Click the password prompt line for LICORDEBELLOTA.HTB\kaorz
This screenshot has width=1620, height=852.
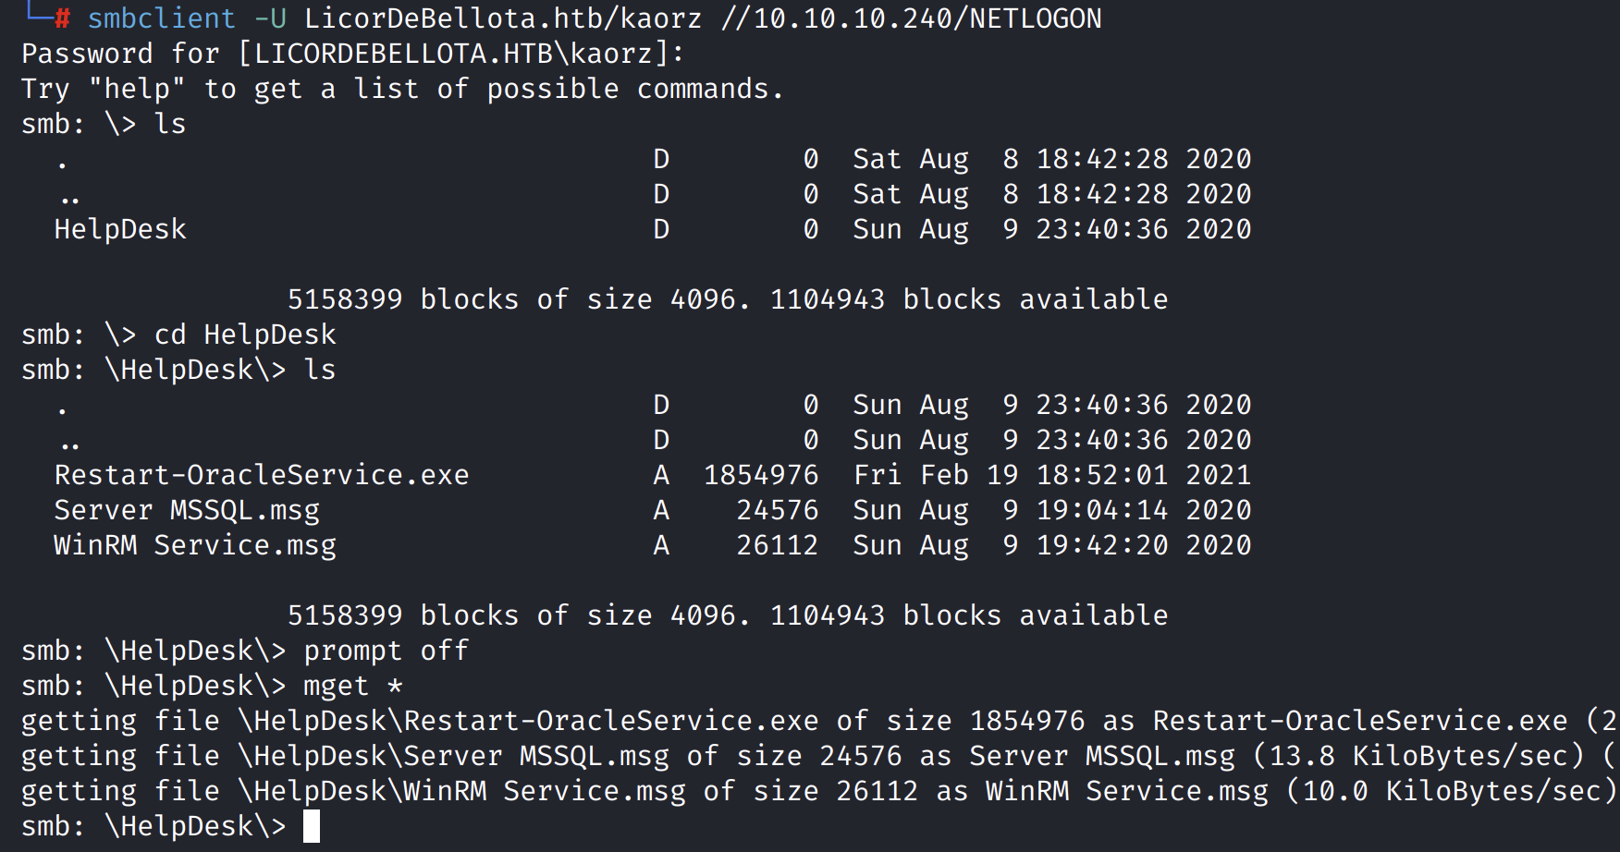352,54
